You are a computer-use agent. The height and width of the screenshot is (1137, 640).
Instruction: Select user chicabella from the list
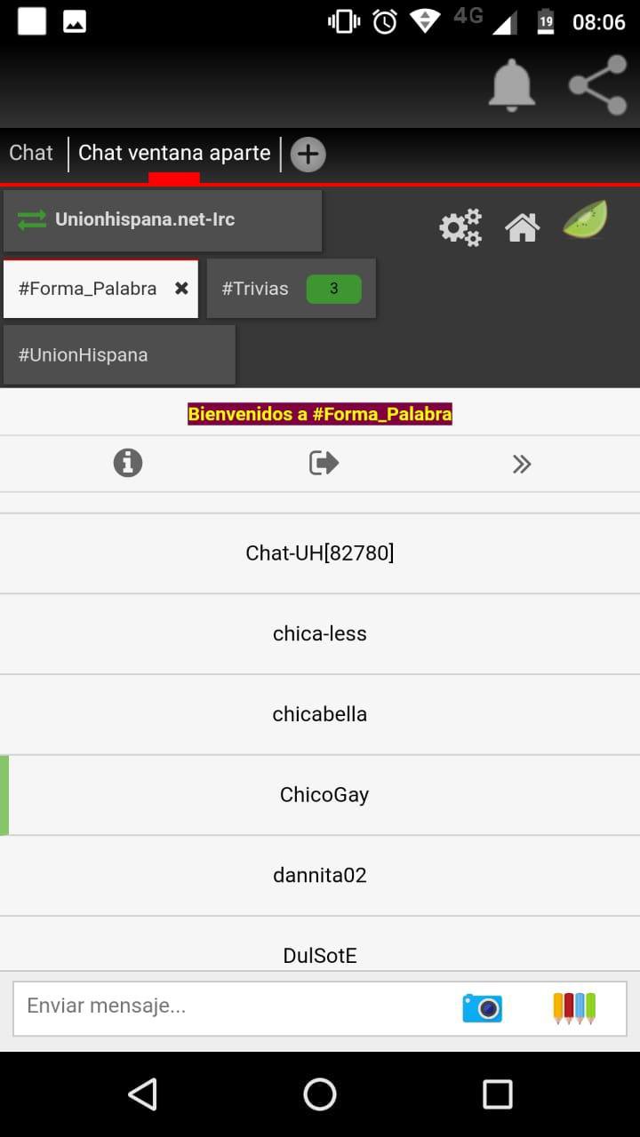pyautogui.click(x=320, y=714)
